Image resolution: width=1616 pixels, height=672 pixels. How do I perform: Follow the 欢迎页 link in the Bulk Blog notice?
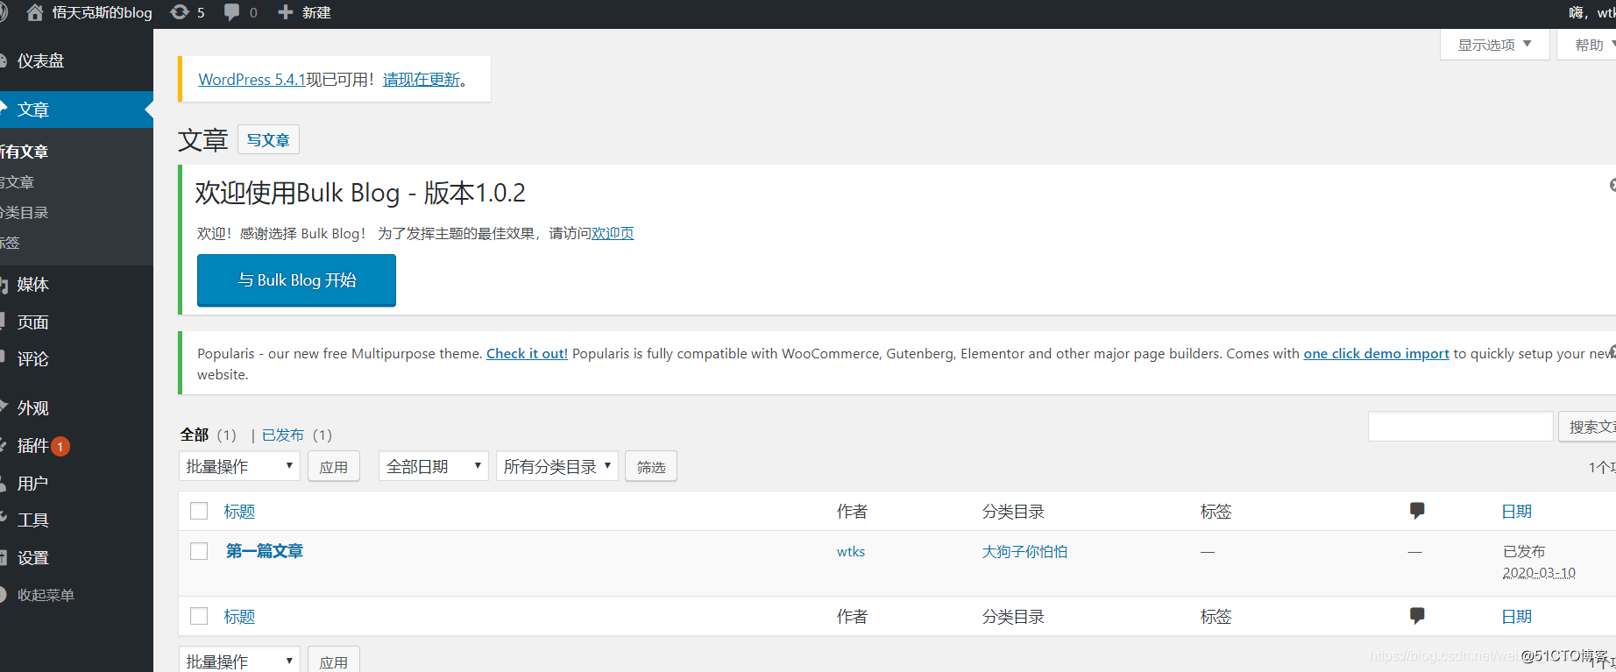(x=613, y=233)
